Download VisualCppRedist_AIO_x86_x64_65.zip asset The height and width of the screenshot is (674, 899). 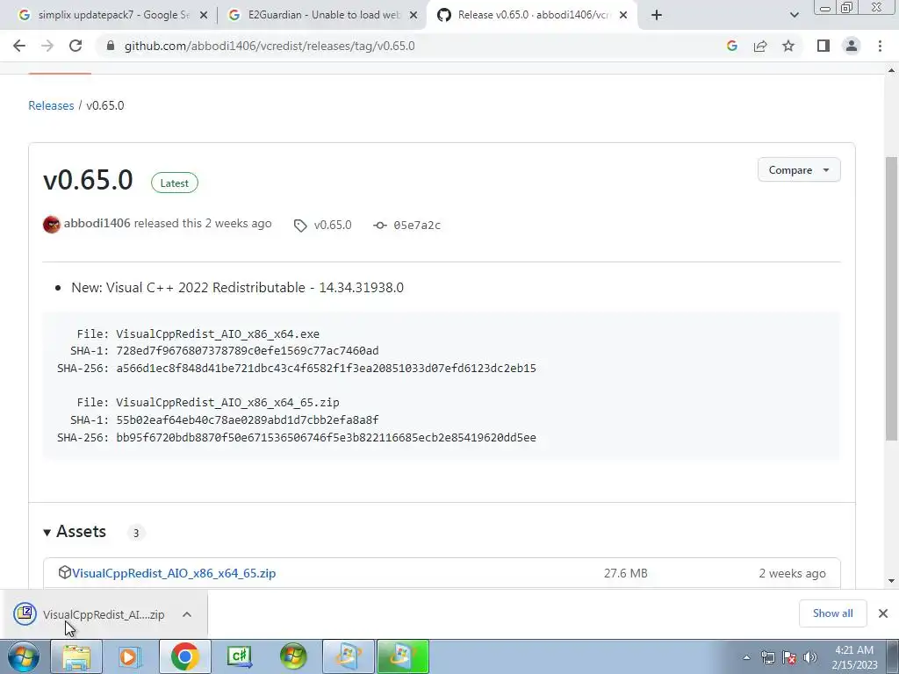pos(174,573)
